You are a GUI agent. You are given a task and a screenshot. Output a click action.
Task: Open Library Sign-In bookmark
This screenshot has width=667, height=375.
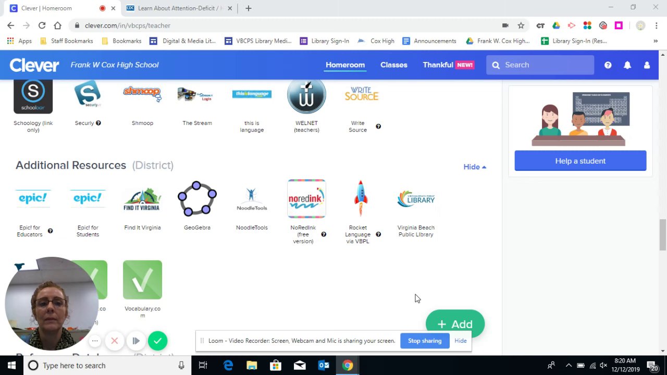pos(325,41)
